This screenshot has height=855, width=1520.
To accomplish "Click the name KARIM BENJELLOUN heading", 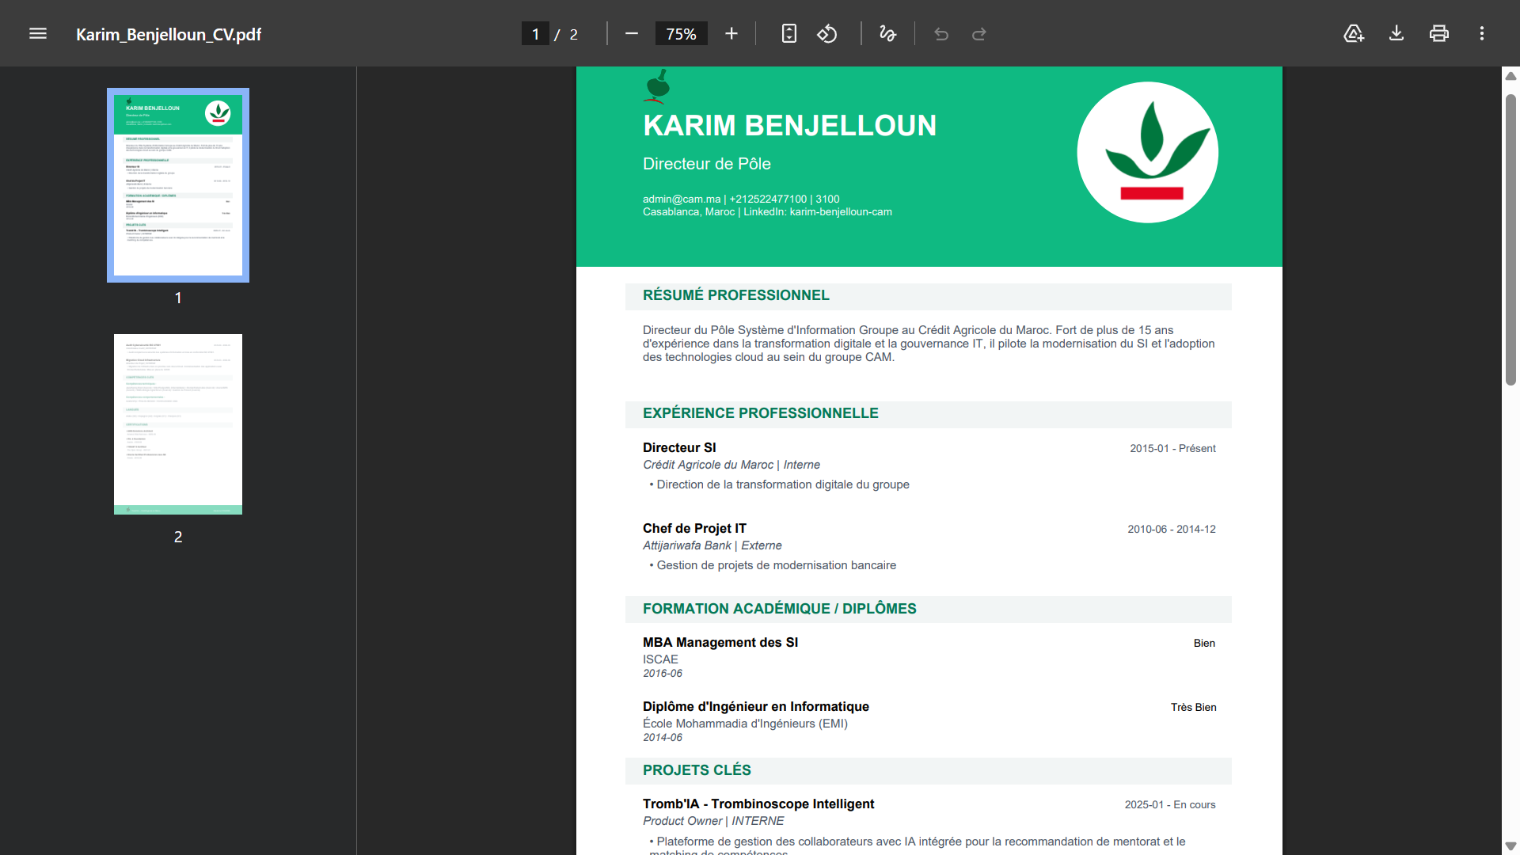I will pos(789,126).
